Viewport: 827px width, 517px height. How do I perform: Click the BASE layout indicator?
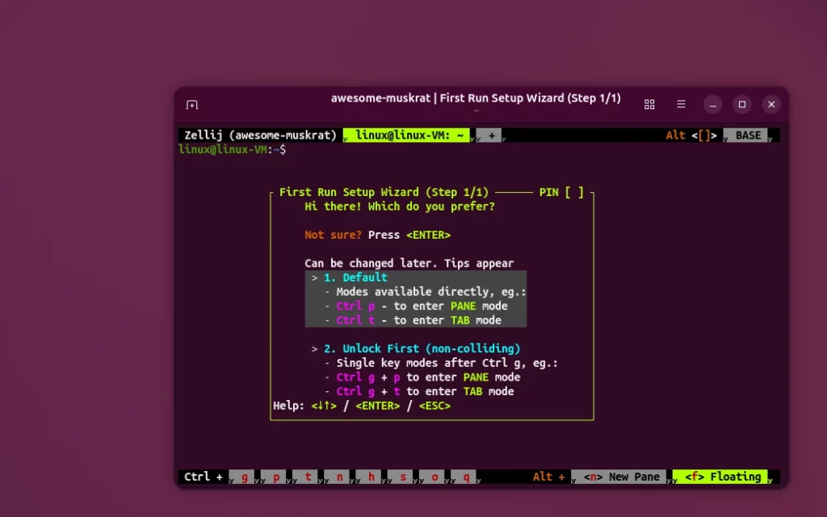pyautogui.click(x=748, y=136)
